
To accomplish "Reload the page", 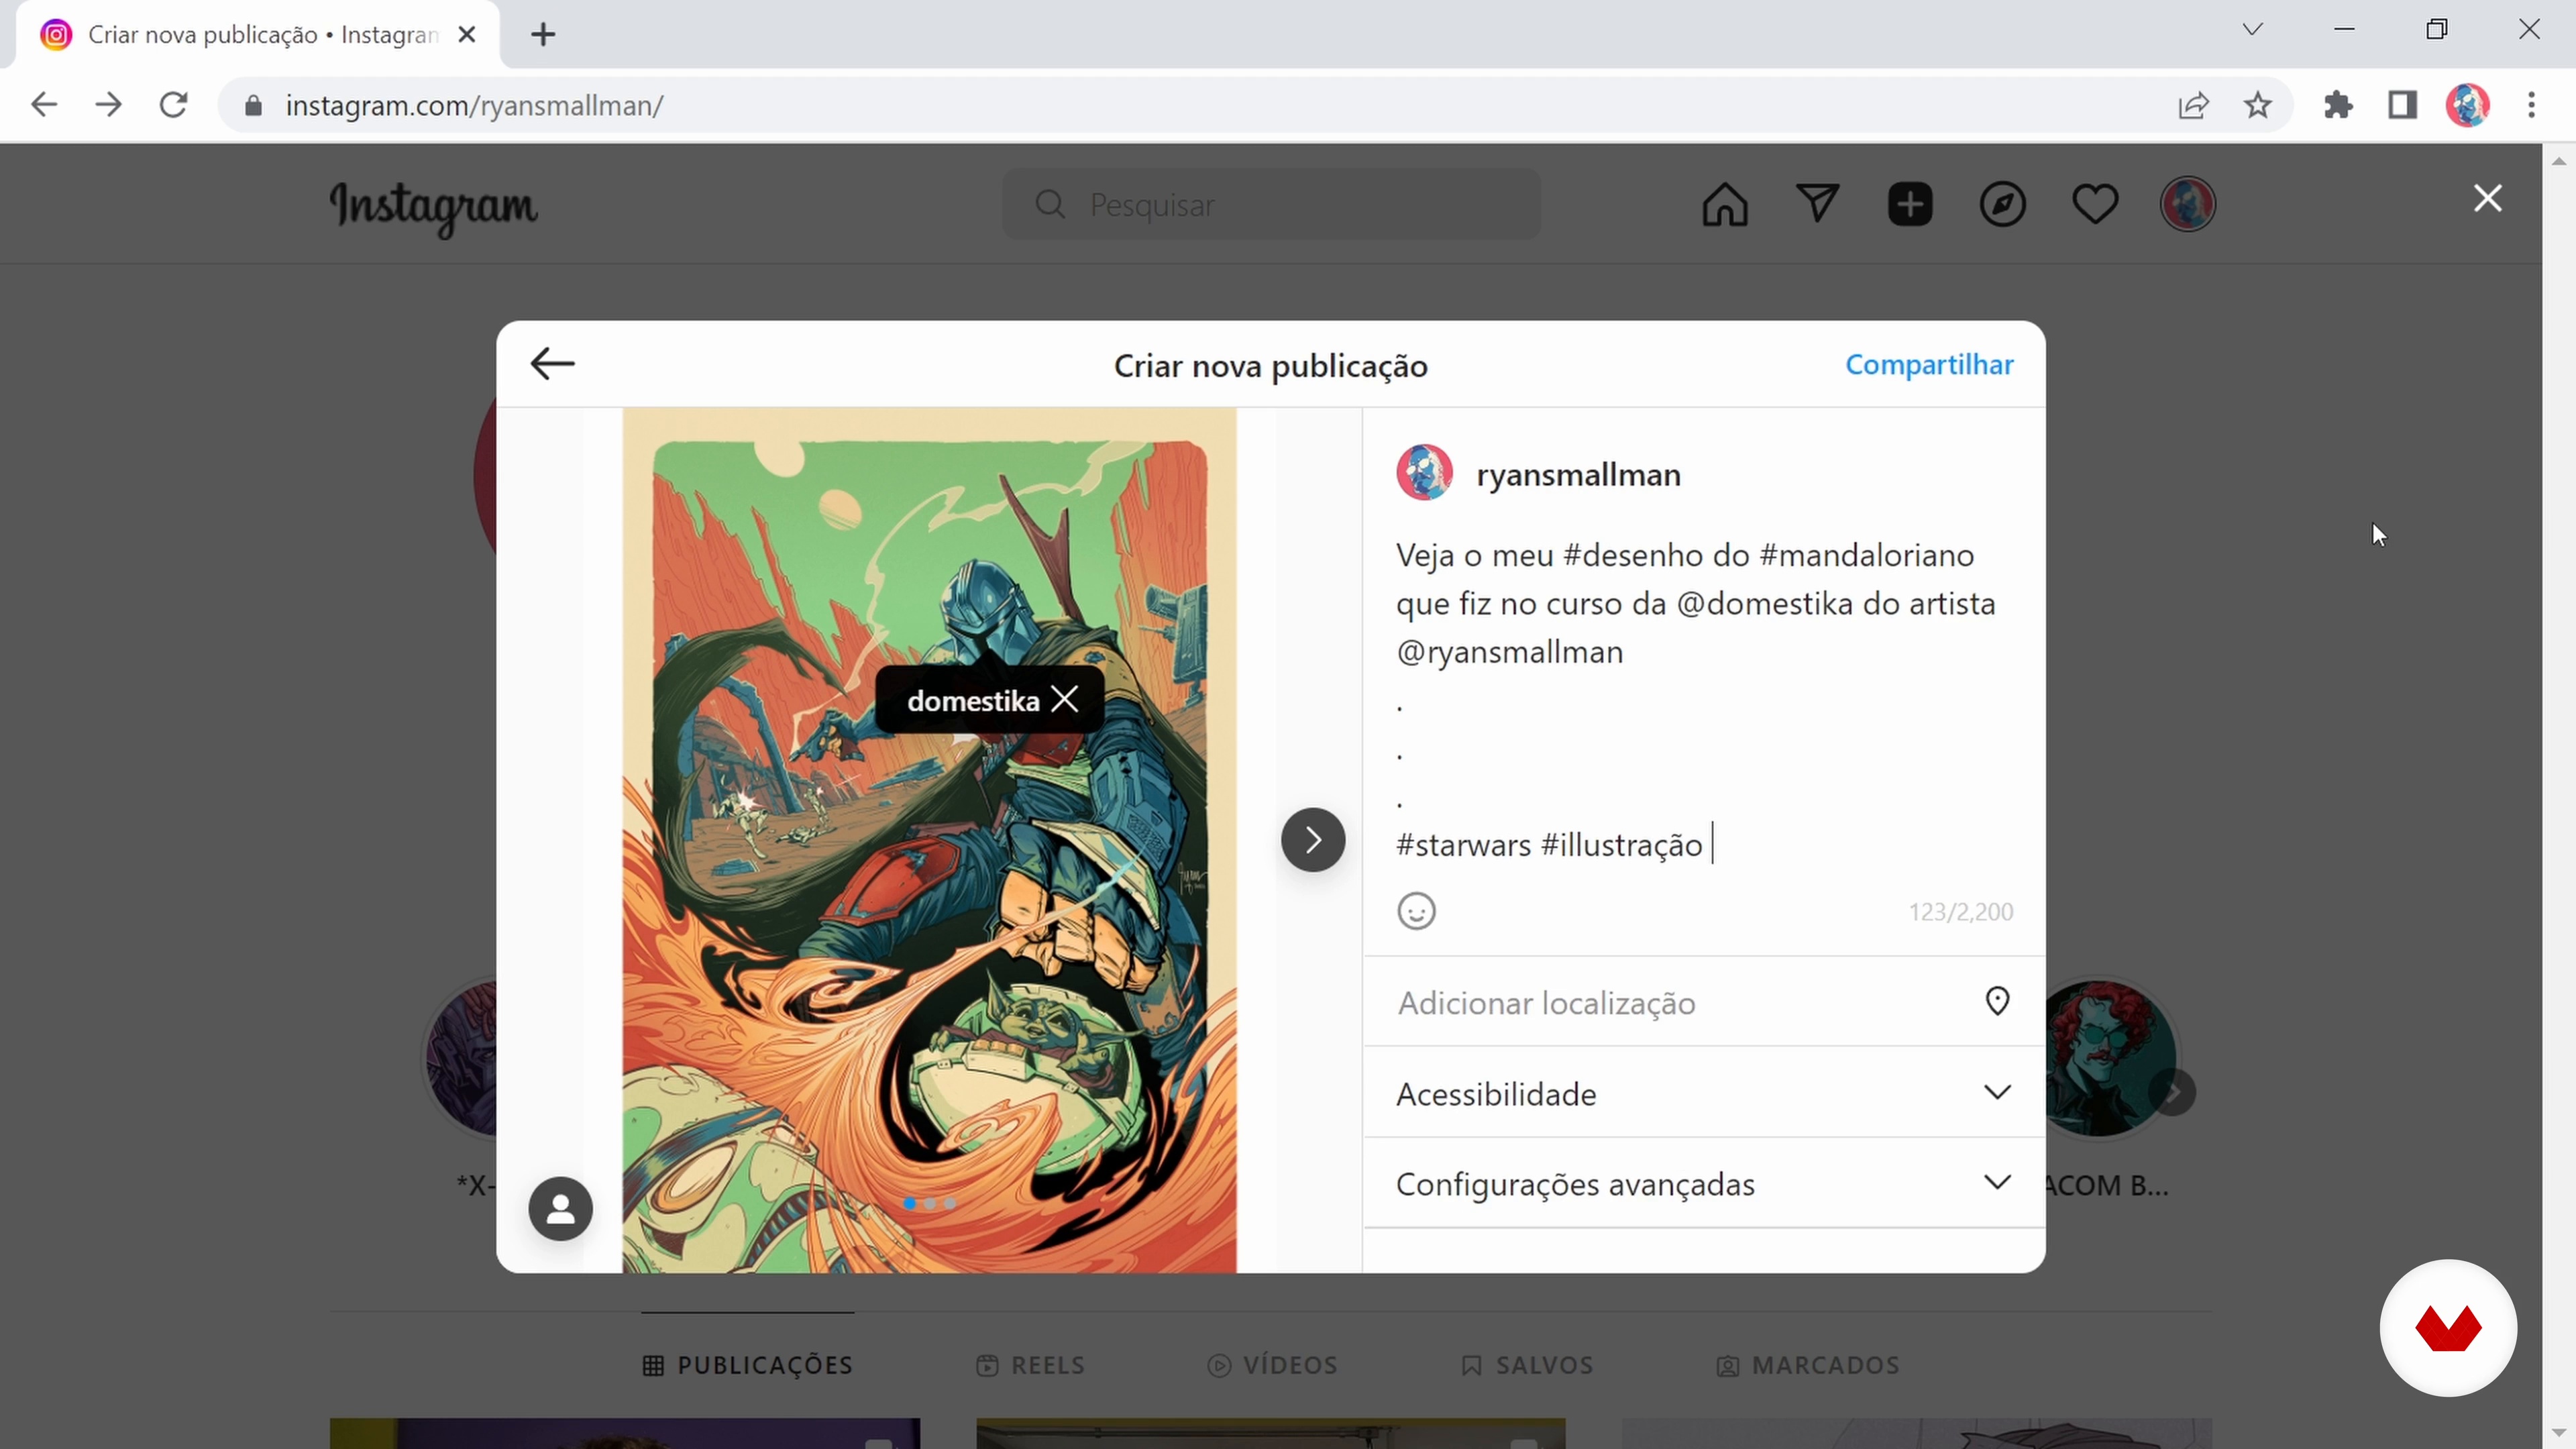I will tap(174, 105).
